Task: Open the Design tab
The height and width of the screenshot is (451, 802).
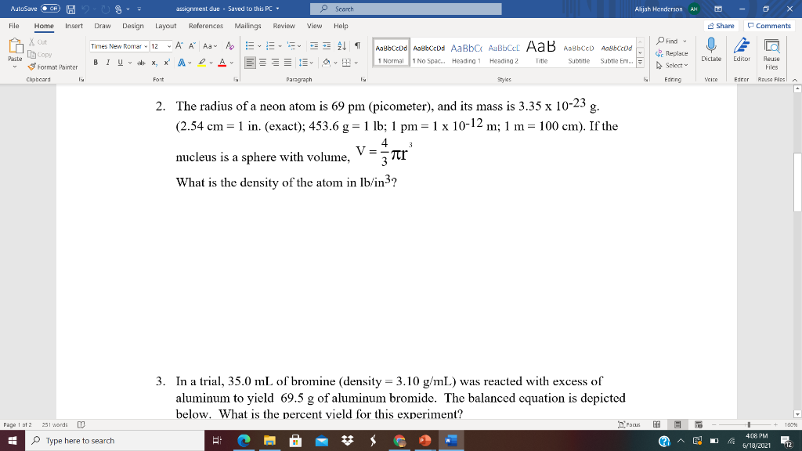Action: coord(133,26)
